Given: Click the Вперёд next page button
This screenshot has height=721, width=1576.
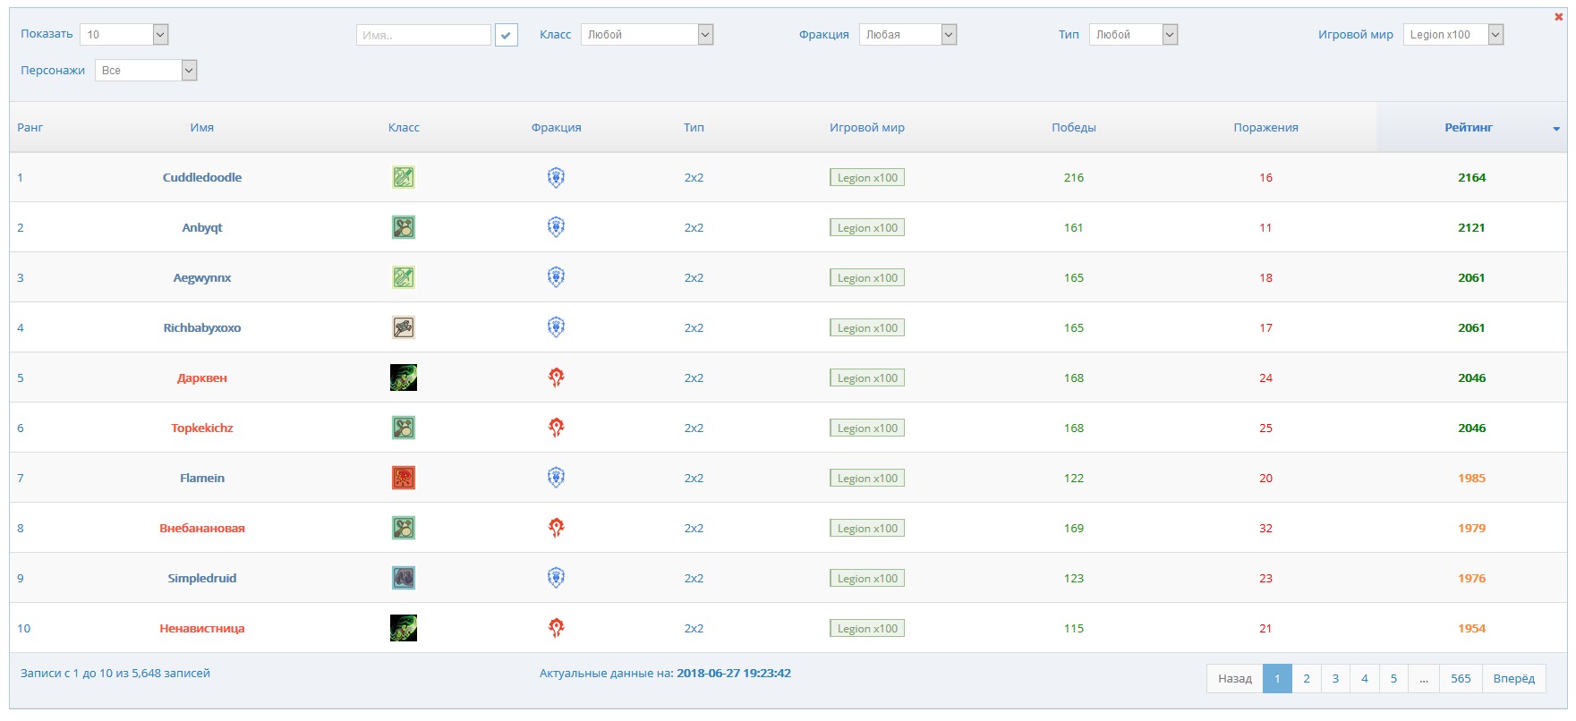Looking at the screenshot, I should click(1513, 678).
